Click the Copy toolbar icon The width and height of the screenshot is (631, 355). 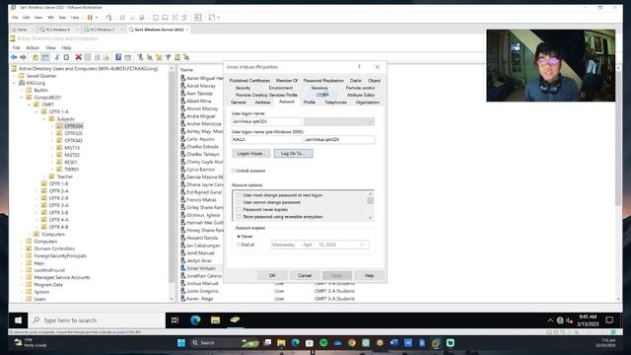coord(66,57)
